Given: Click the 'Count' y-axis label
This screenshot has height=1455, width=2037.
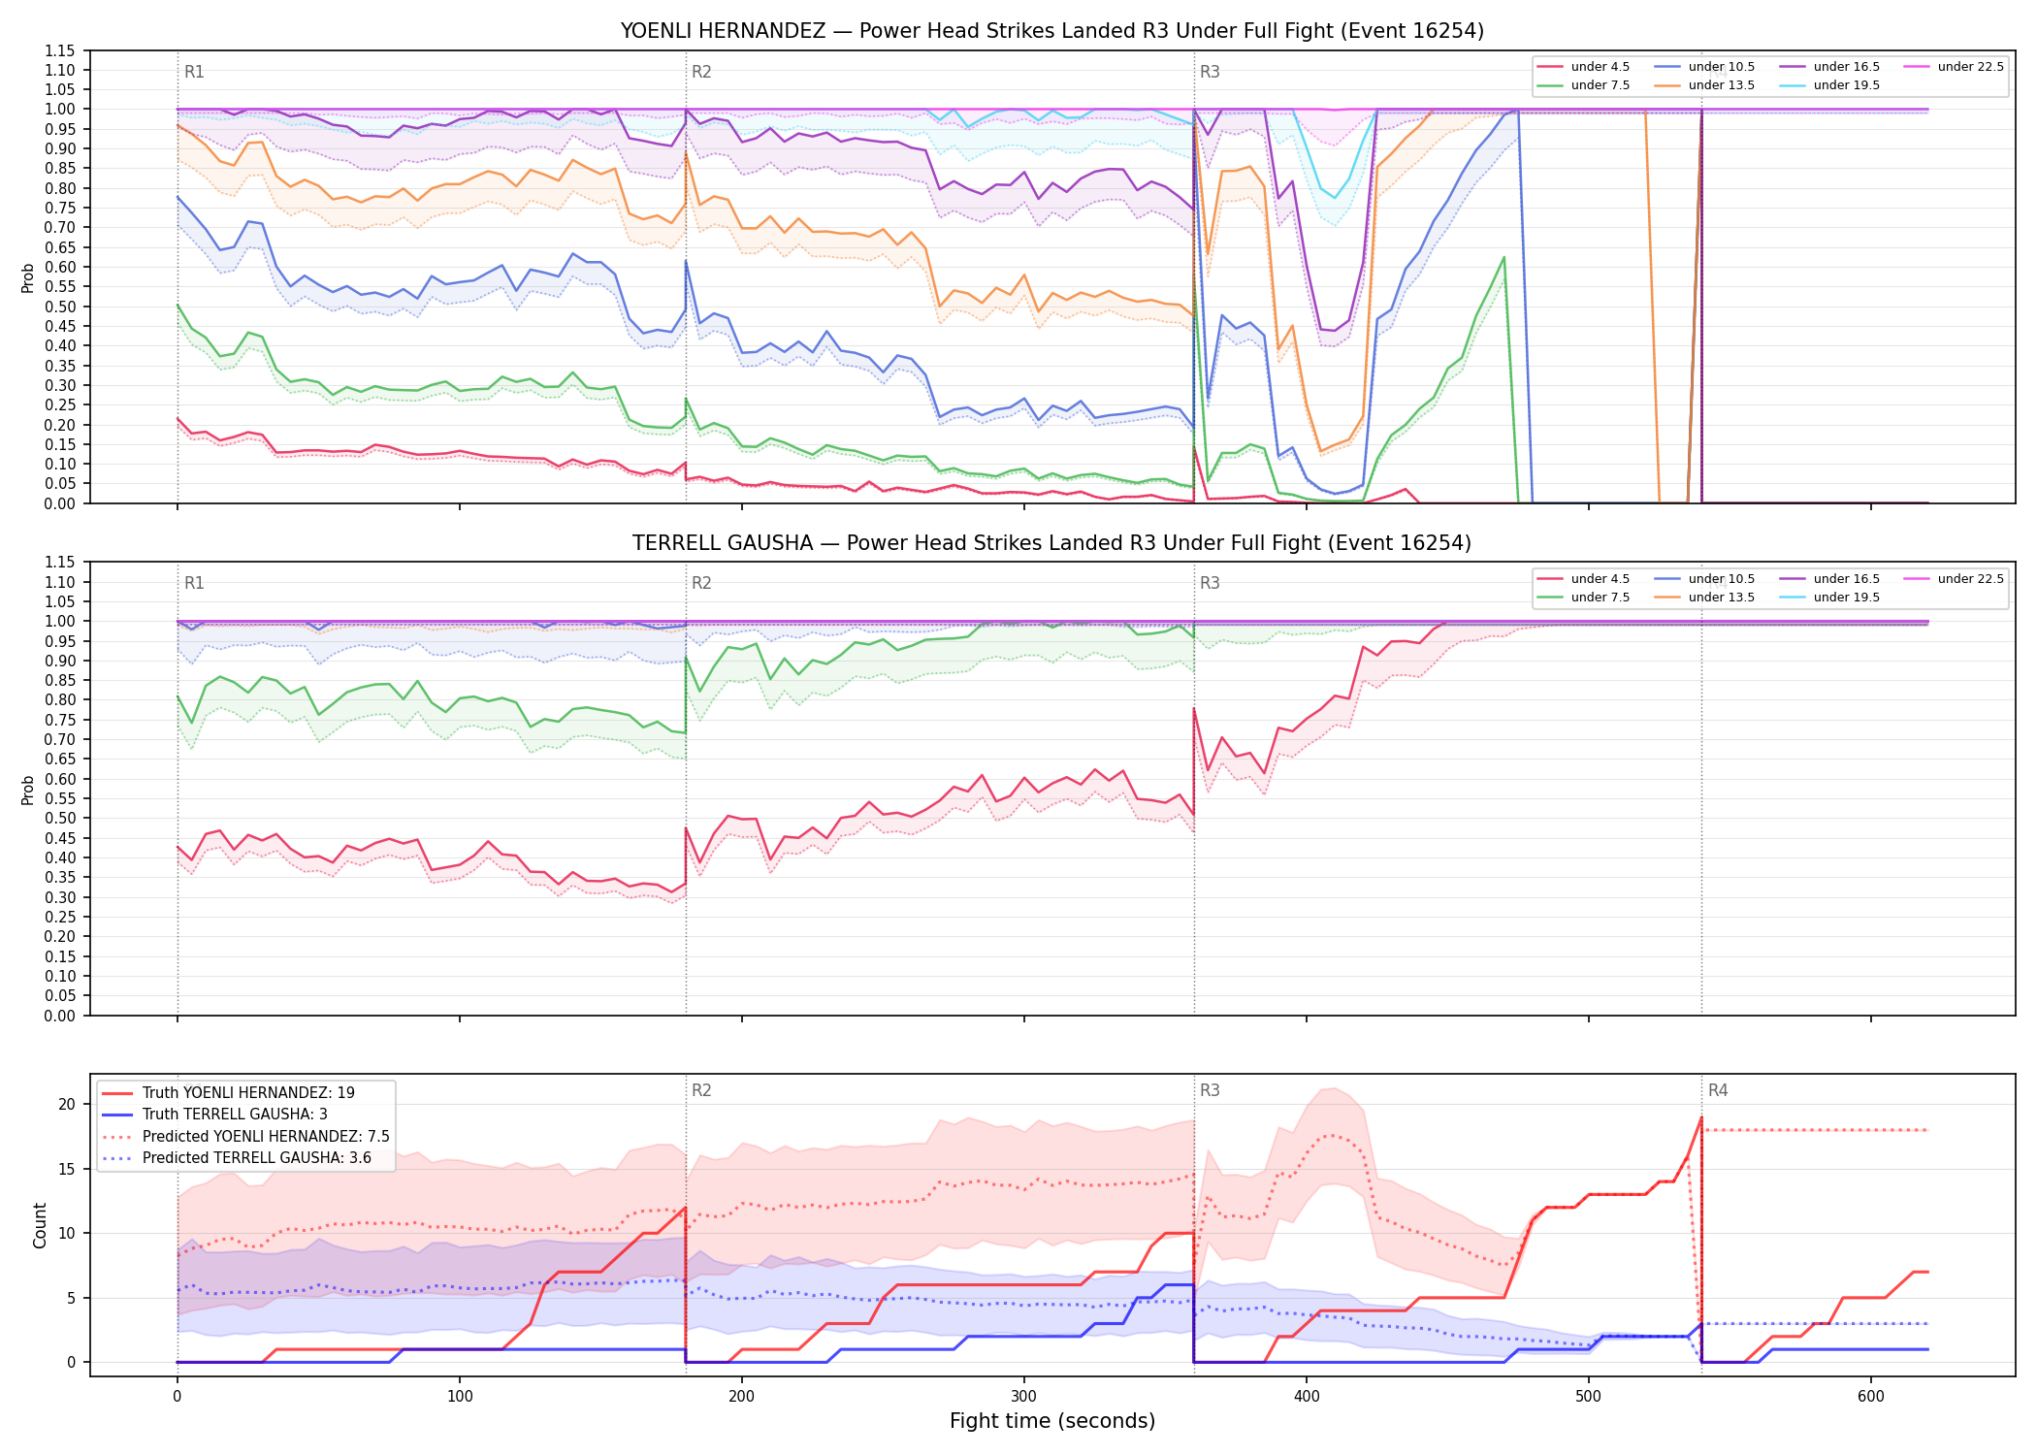Looking at the screenshot, I should [40, 1225].
